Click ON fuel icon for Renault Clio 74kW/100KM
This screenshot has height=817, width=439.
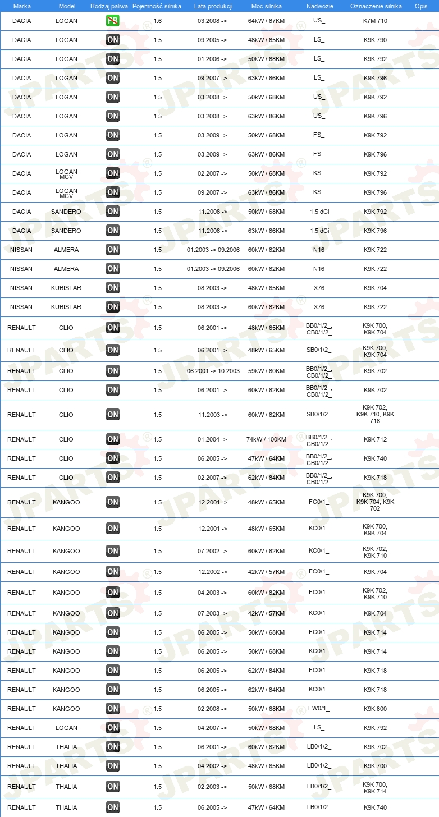(x=113, y=439)
